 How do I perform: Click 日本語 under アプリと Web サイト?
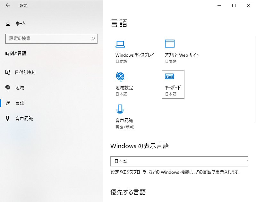[x=171, y=62]
